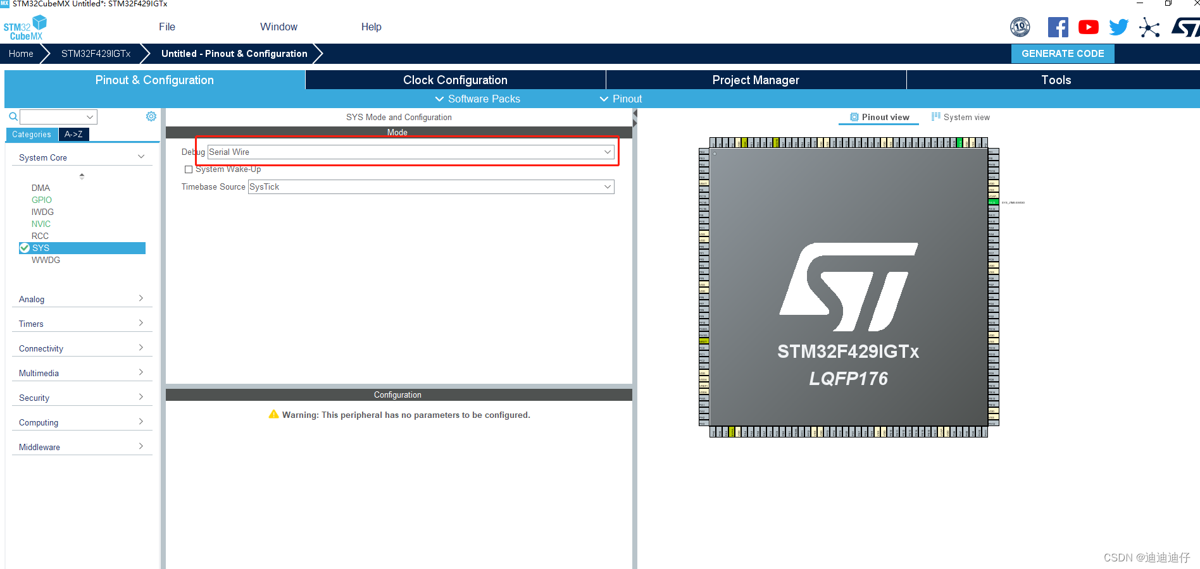Open the Facebook icon link
Viewport: 1200px width, 569px height.
coord(1058,27)
